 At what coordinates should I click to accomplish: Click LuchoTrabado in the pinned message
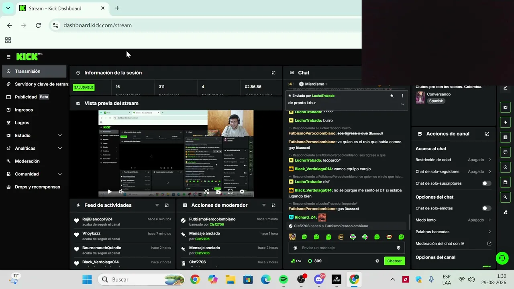pos(323,96)
